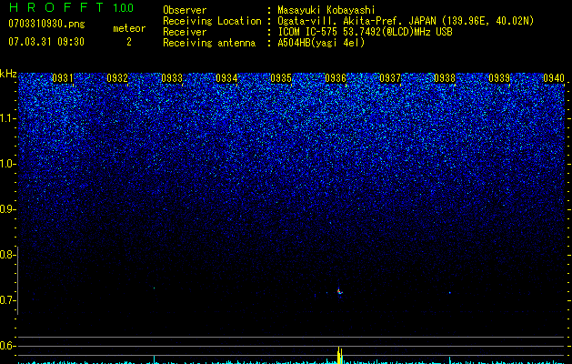Click the Observer label
Screen dimensions: 572x364
(x=185, y=10)
